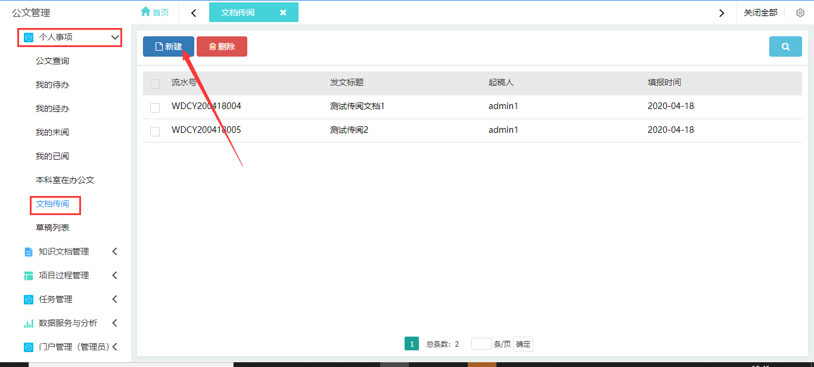The height and width of the screenshot is (367, 814).
Task: Toggle the select-all checkbox in header
Action: click(x=155, y=83)
